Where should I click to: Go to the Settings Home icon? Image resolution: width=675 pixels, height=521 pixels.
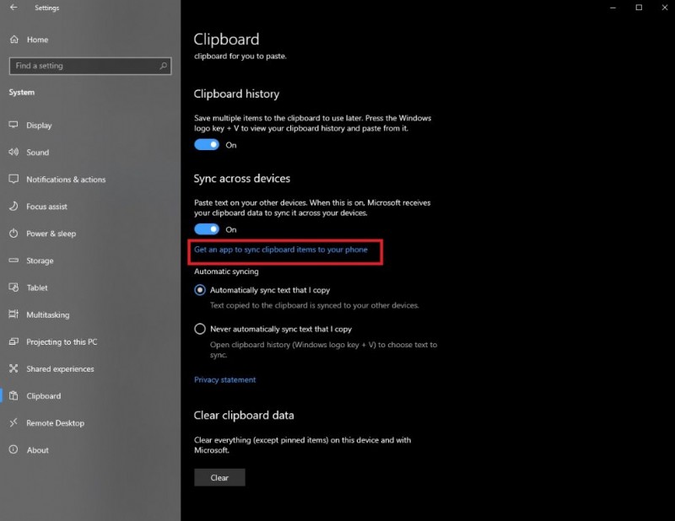click(x=13, y=39)
